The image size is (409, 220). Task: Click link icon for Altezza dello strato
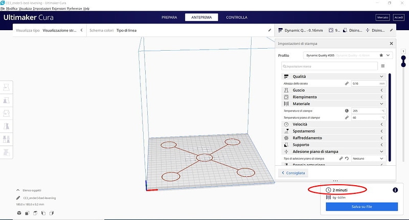point(347,83)
